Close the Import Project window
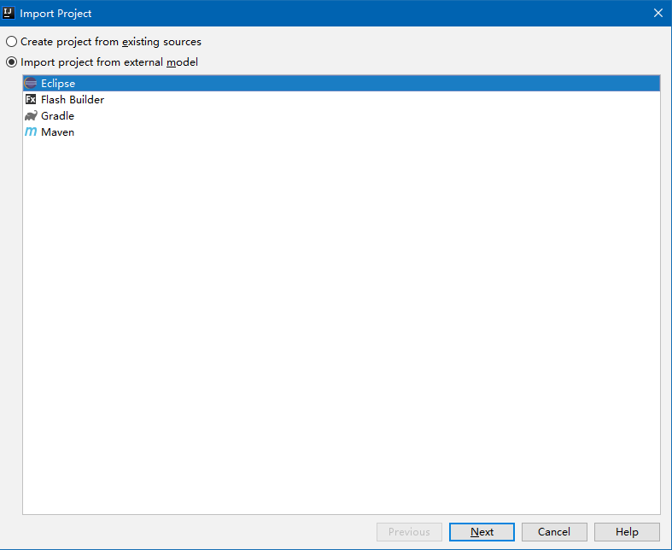This screenshot has width=672, height=550. coord(658,14)
